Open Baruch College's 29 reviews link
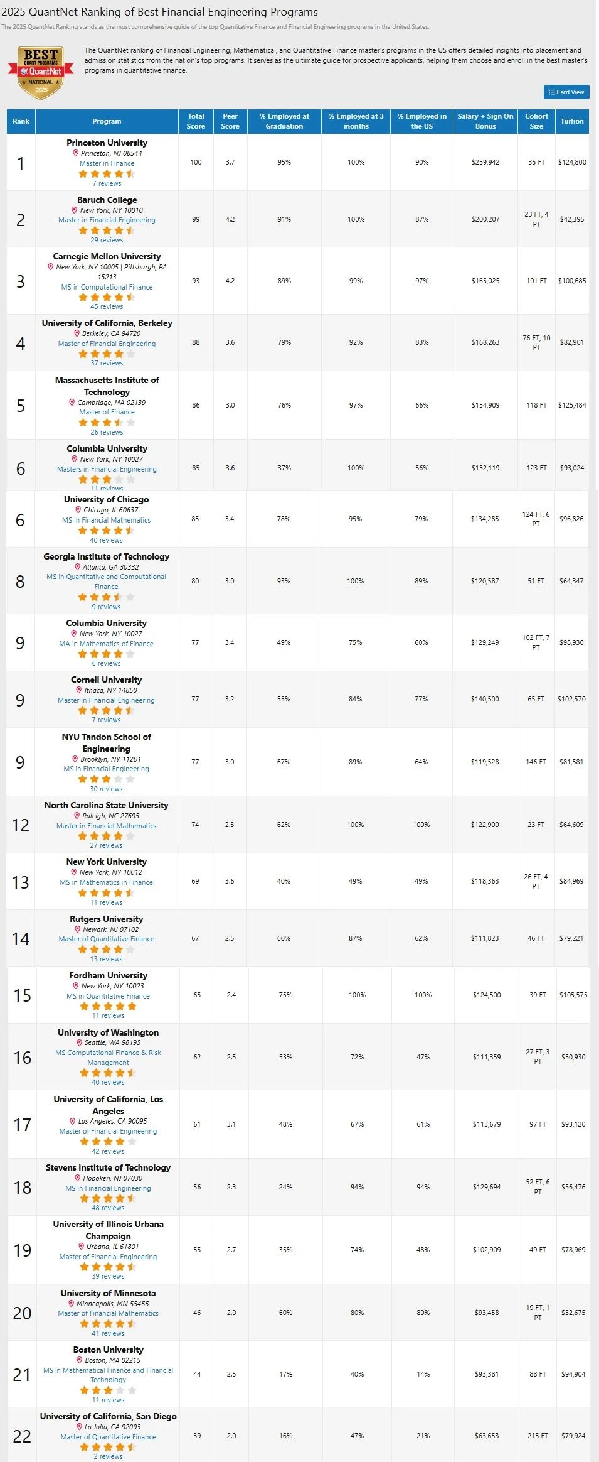This screenshot has width=599, height=1462. (107, 240)
